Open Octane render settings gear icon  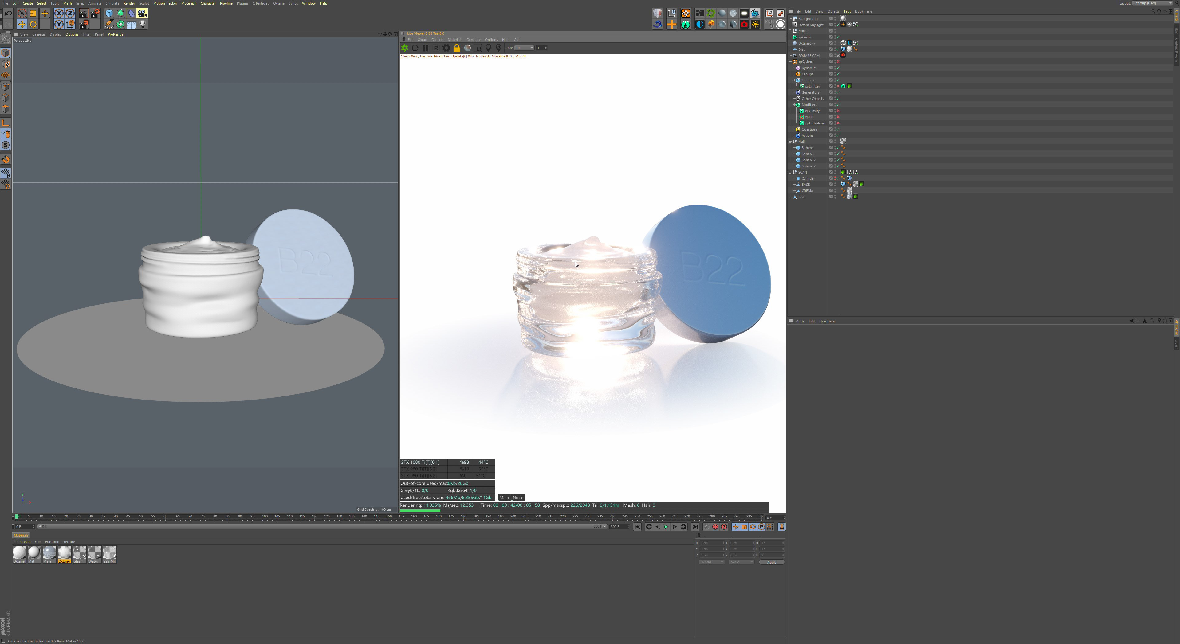click(x=446, y=48)
